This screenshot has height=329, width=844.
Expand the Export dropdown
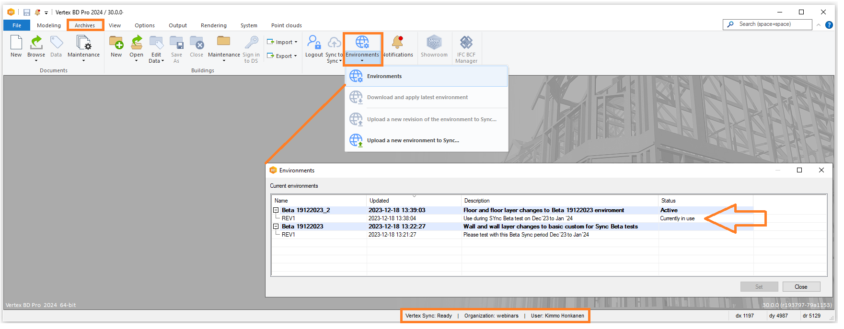(282, 56)
